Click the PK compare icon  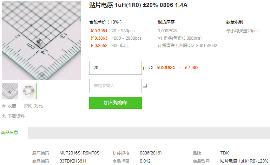[28, 106]
